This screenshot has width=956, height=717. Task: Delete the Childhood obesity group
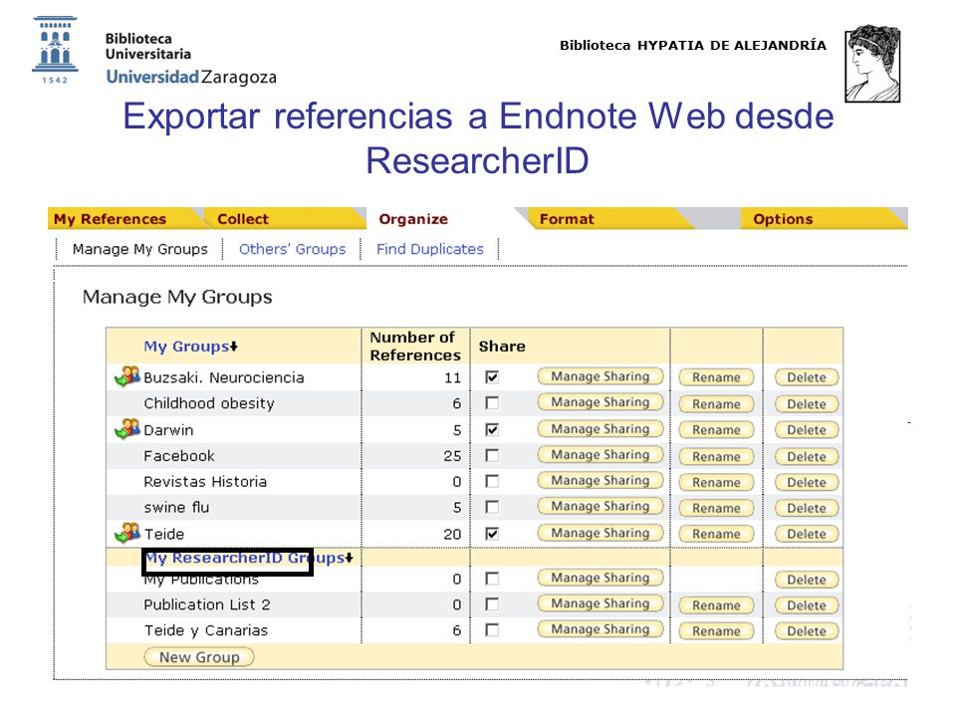click(807, 403)
